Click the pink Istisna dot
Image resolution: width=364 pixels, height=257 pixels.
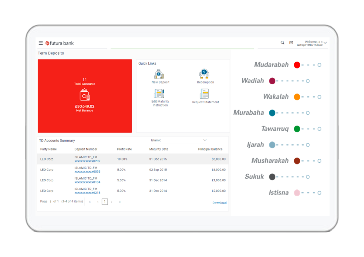click(x=297, y=193)
